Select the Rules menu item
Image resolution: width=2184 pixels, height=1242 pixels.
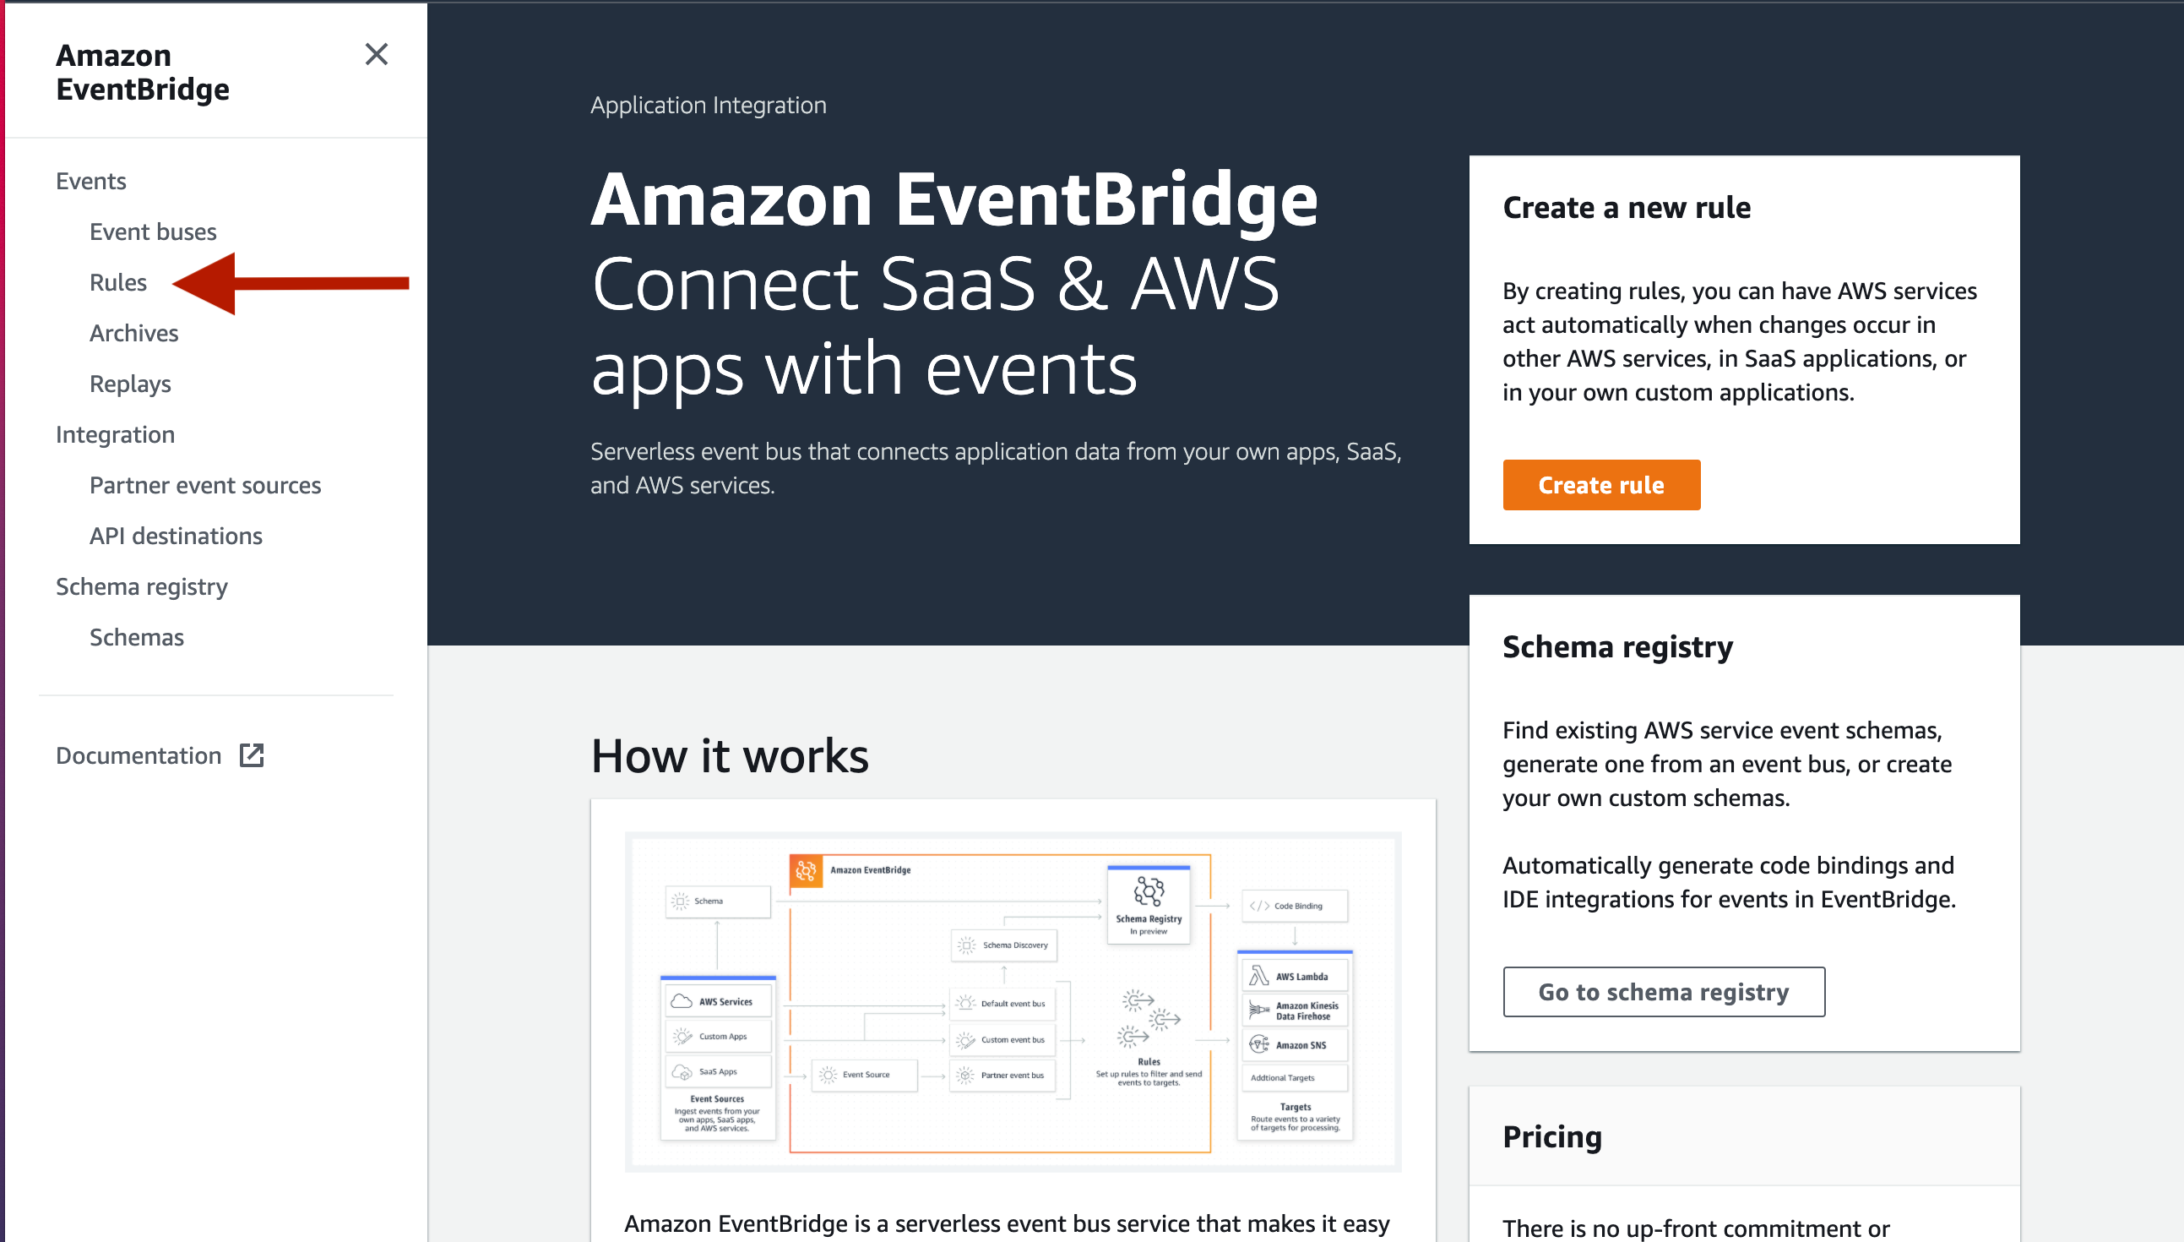[x=117, y=281]
